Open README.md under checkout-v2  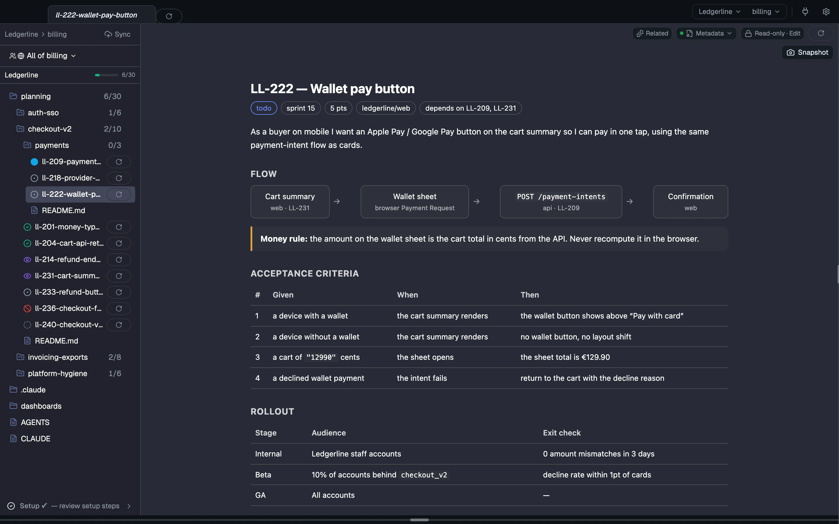coord(56,341)
